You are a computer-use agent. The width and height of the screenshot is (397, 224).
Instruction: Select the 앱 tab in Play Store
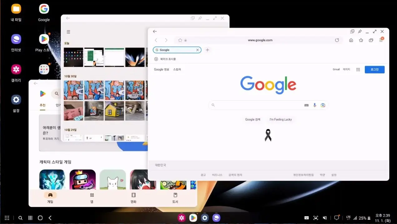coord(92,198)
